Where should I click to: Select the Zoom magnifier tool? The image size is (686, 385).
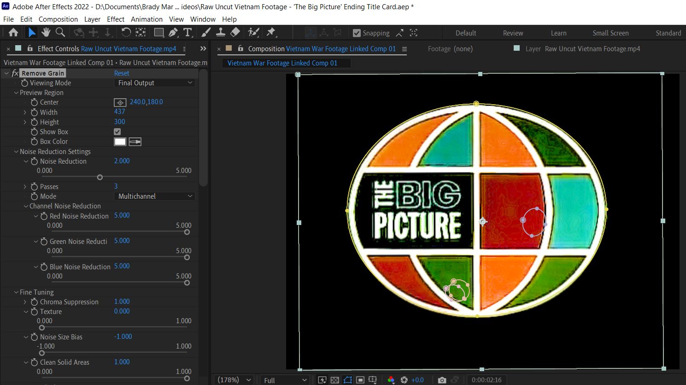point(60,32)
